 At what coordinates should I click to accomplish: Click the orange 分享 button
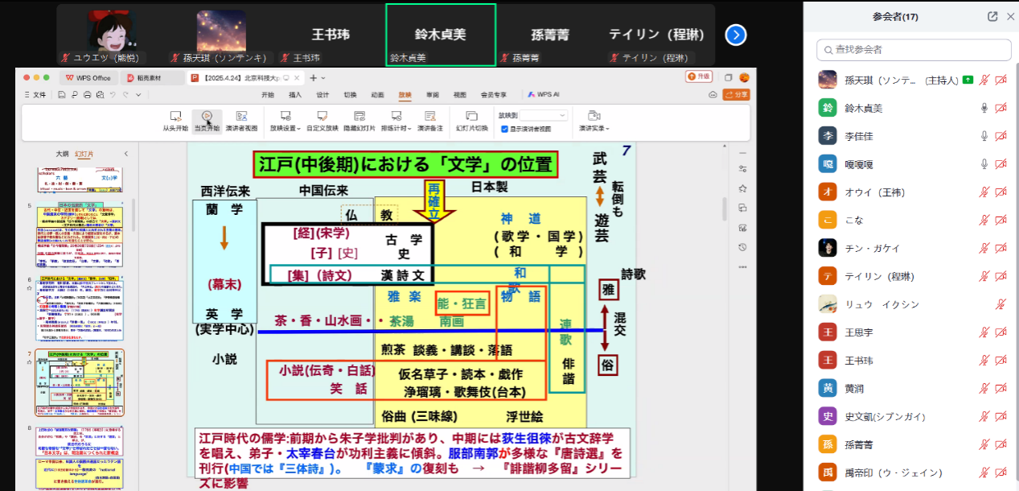[x=736, y=95]
